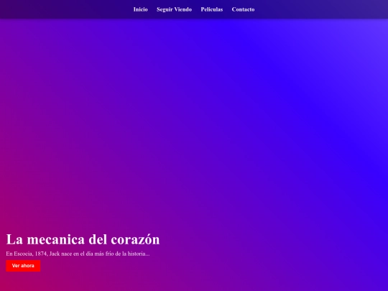
Task: Select the Contacto navigation link
Action: click(x=244, y=9)
